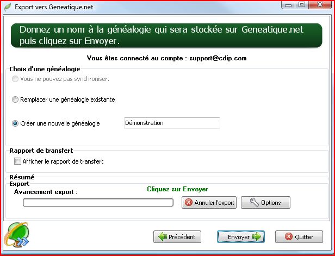Select the disabled 'Vous ne pouvez pas synchroniser' radio
The width and height of the screenshot is (335, 256).
(x=15, y=79)
